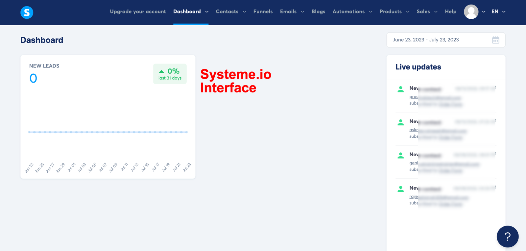Open the Products menu
Viewport: 526px width, 251px height.
[x=391, y=11]
